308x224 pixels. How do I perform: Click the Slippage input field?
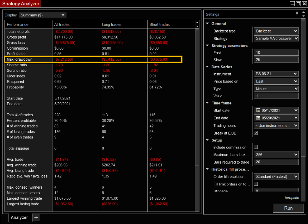point(276,190)
